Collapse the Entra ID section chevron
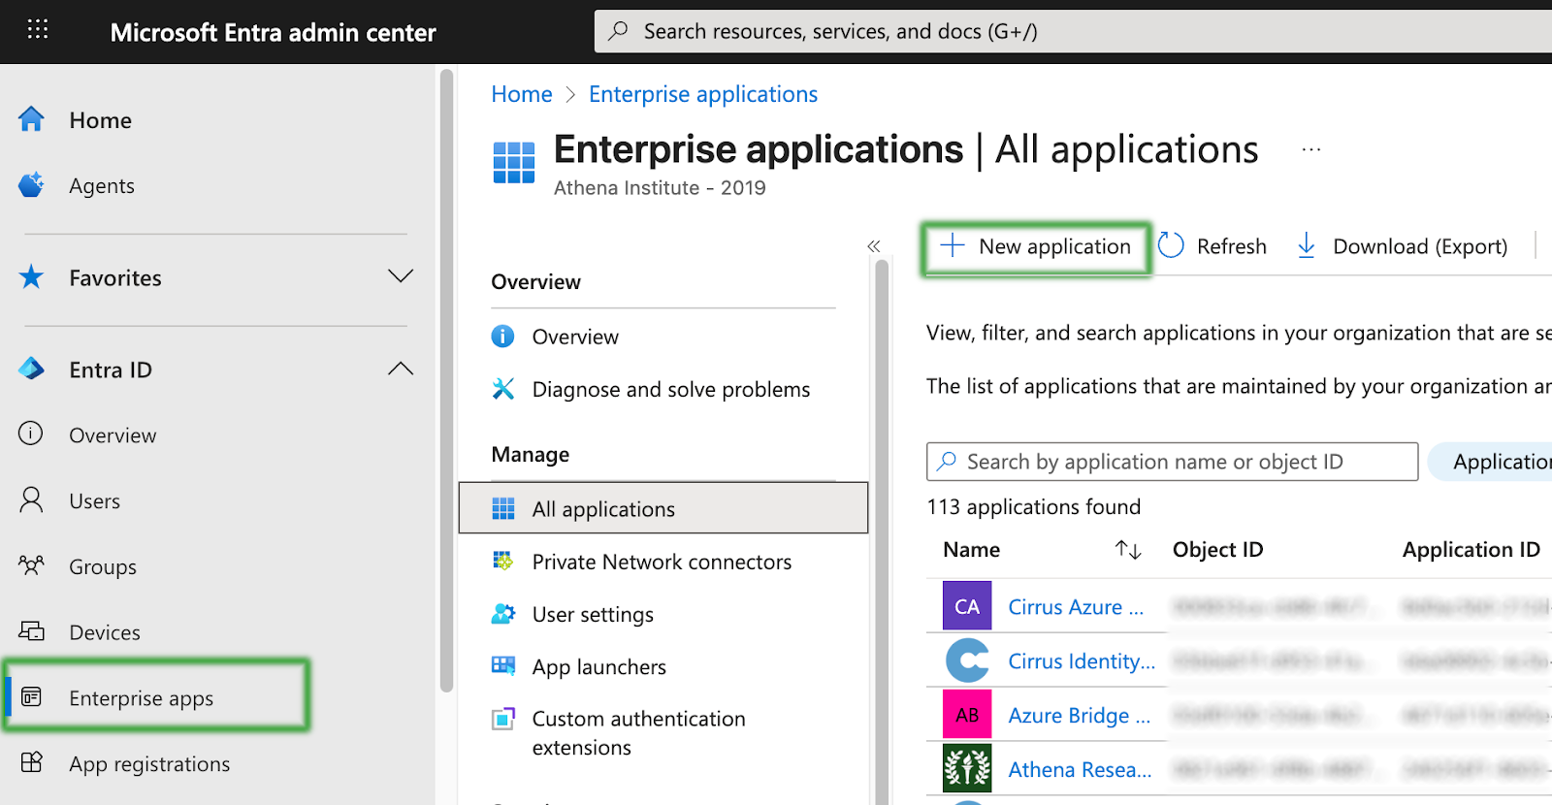Viewport: 1552px width, 805px height. (400, 369)
